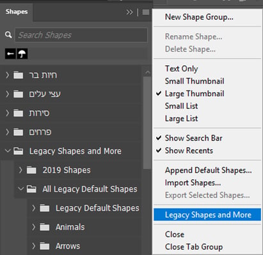Select the פרחים group label

point(40,132)
